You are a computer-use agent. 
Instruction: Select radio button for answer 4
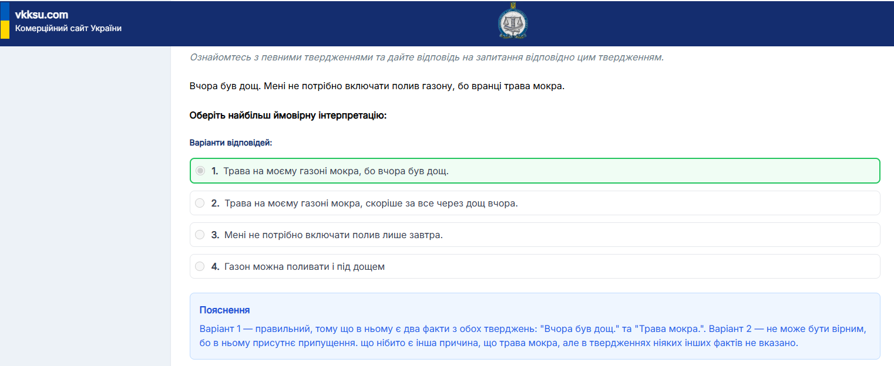200,266
